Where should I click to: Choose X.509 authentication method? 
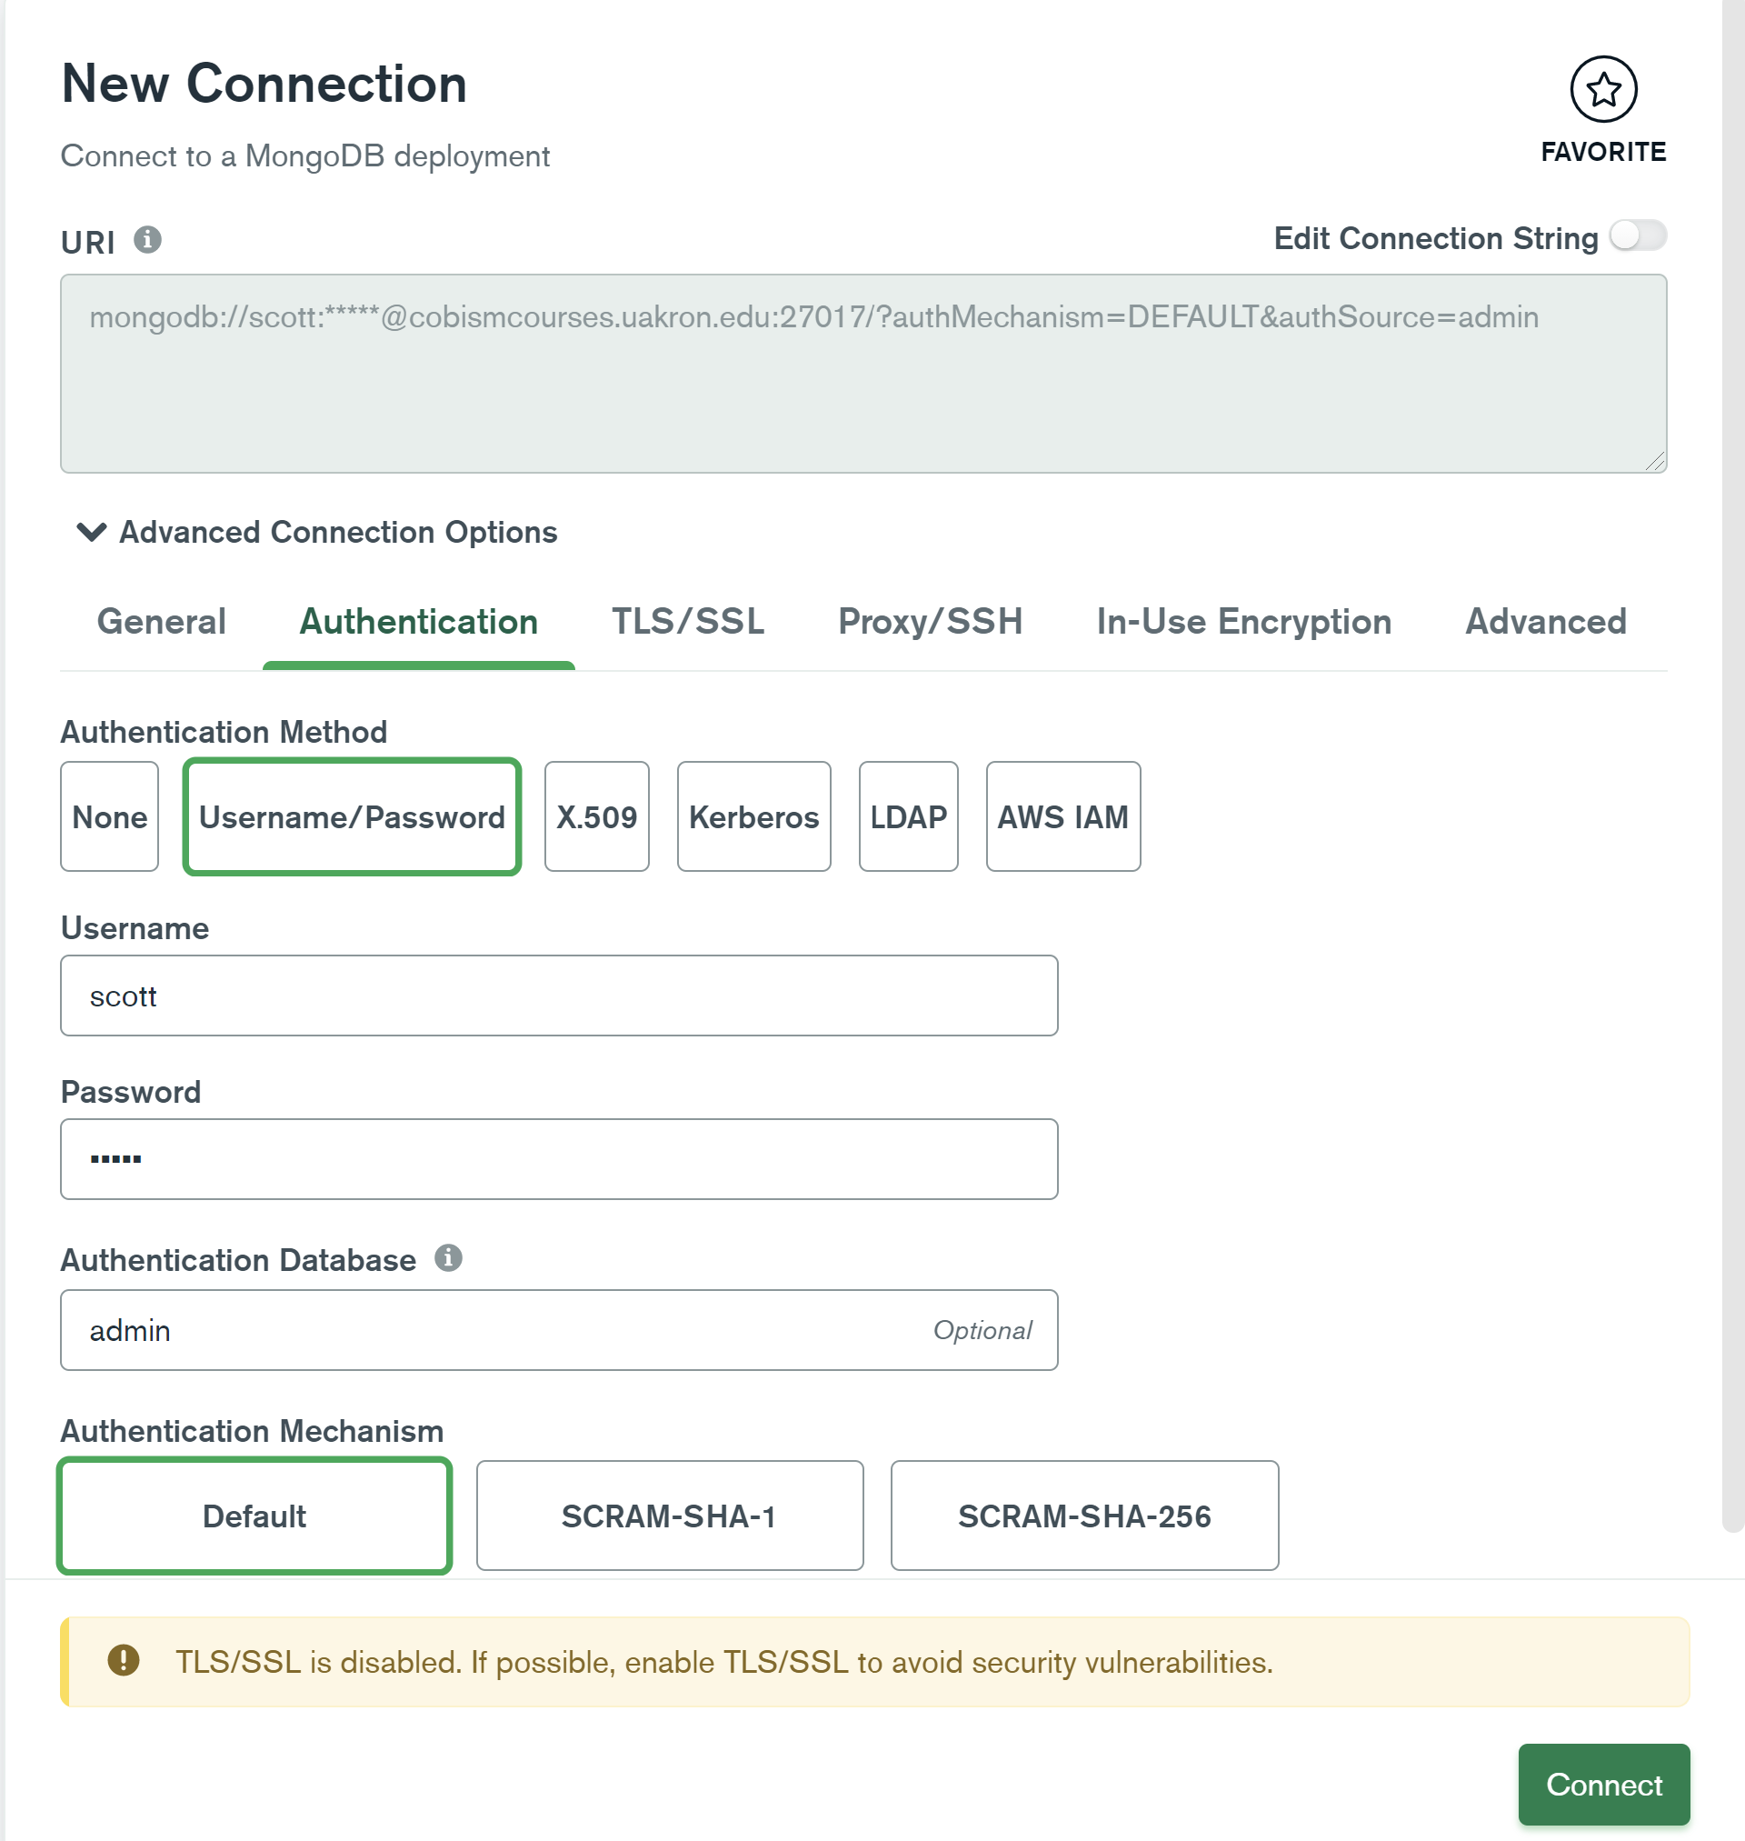pos(596,816)
